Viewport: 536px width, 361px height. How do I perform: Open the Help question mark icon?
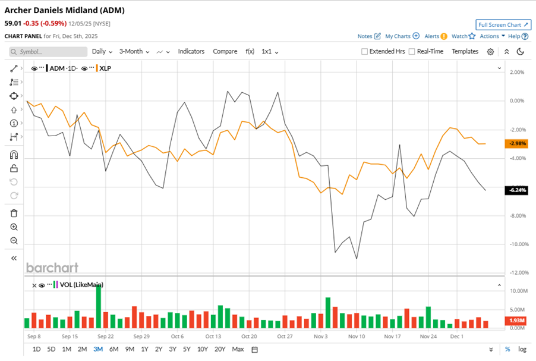pos(525,36)
